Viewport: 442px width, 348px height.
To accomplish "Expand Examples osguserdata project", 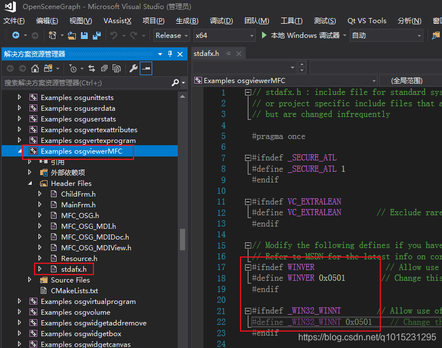I will click(19, 108).
